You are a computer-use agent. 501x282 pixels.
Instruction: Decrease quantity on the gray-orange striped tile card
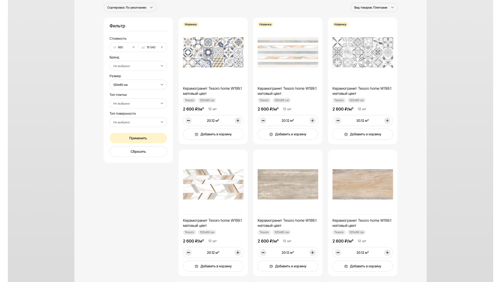click(x=263, y=121)
